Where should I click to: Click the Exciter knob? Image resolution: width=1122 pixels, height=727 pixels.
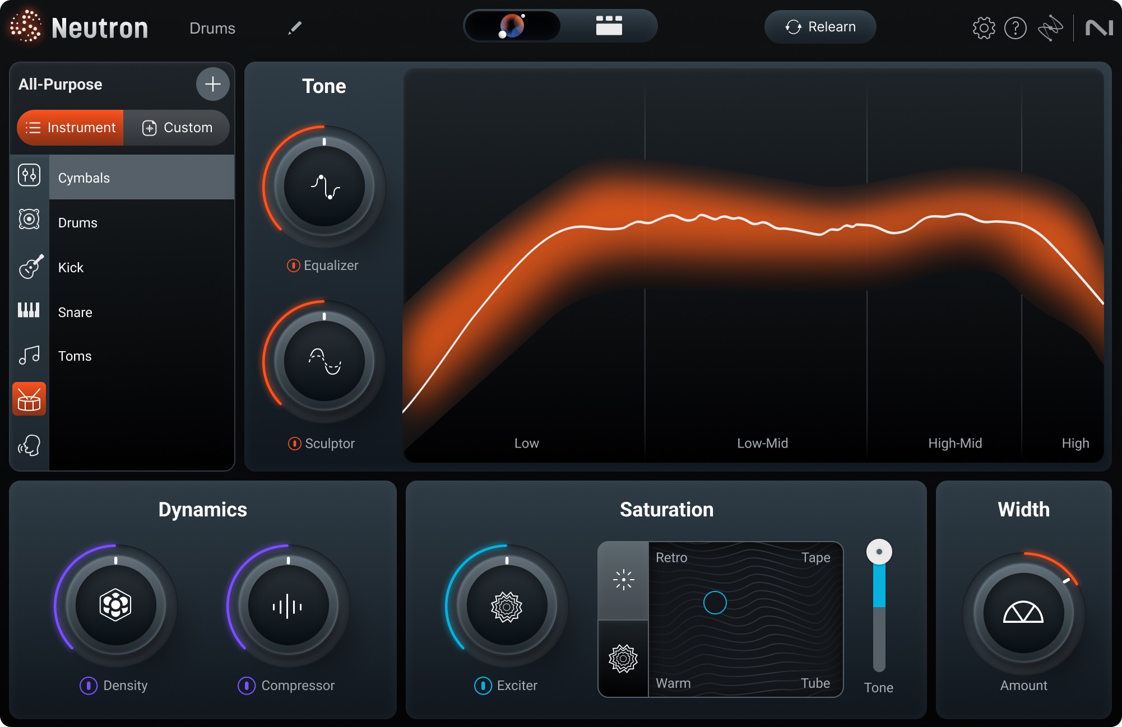pyautogui.click(x=507, y=605)
